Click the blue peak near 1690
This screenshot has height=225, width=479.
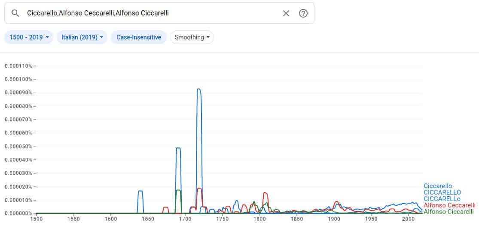point(178,148)
